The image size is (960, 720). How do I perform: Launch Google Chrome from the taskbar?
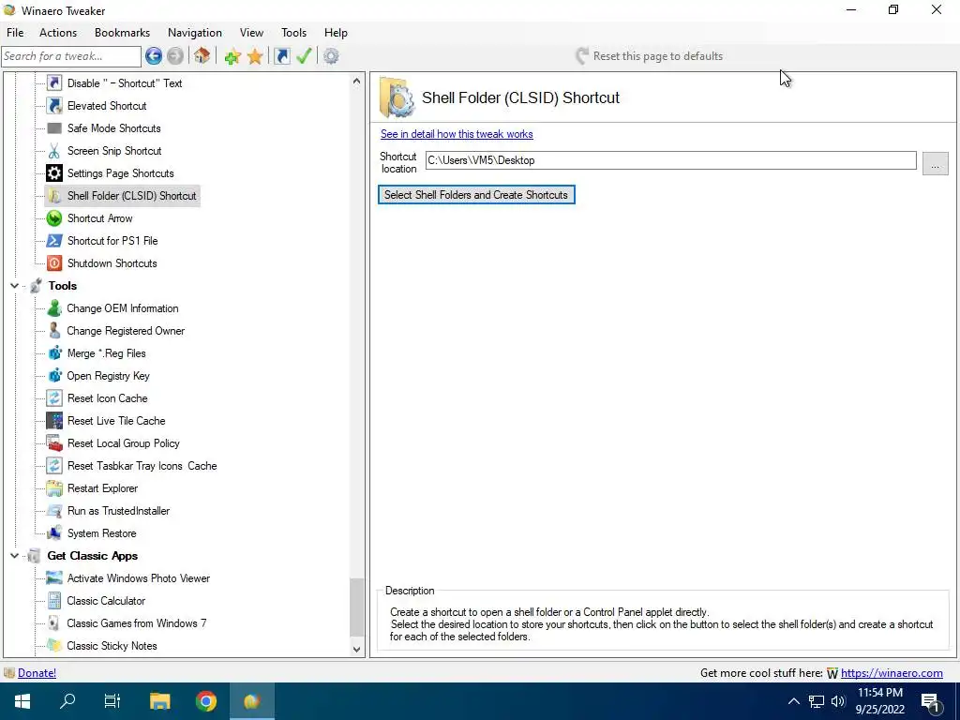click(x=206, y=701)
